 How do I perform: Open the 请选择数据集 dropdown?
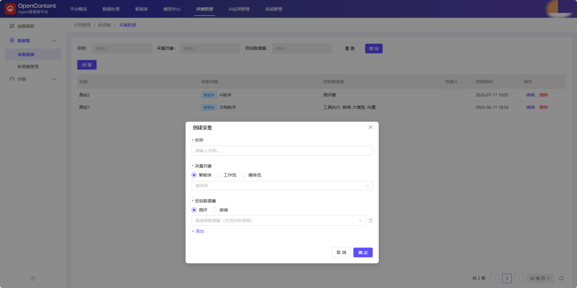[278, 220]
